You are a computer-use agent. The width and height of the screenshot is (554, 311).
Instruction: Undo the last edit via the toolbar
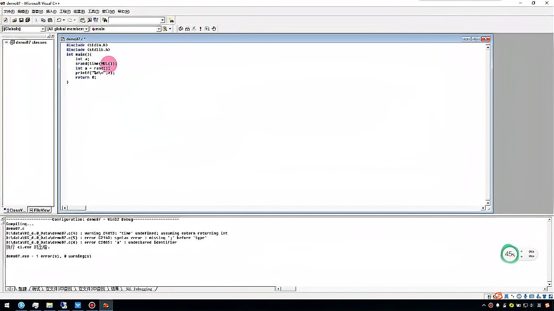pyautogui.click(x=59, y=20)
